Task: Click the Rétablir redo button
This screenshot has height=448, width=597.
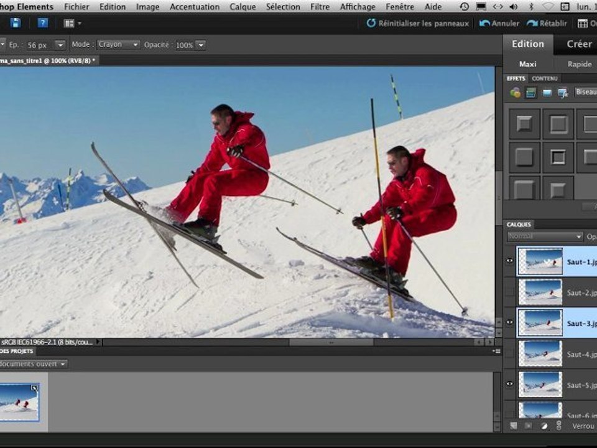Action: (547, 24)
